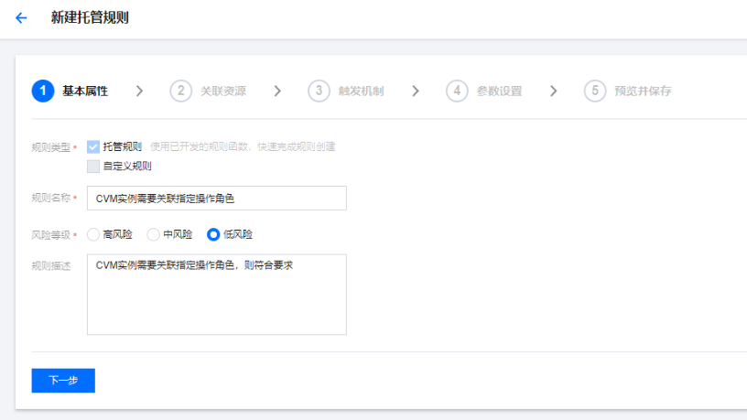The width and height of the screenshot is (747, 420).
Task: Select the 低风险 radio button
Action: coord(213,234)
